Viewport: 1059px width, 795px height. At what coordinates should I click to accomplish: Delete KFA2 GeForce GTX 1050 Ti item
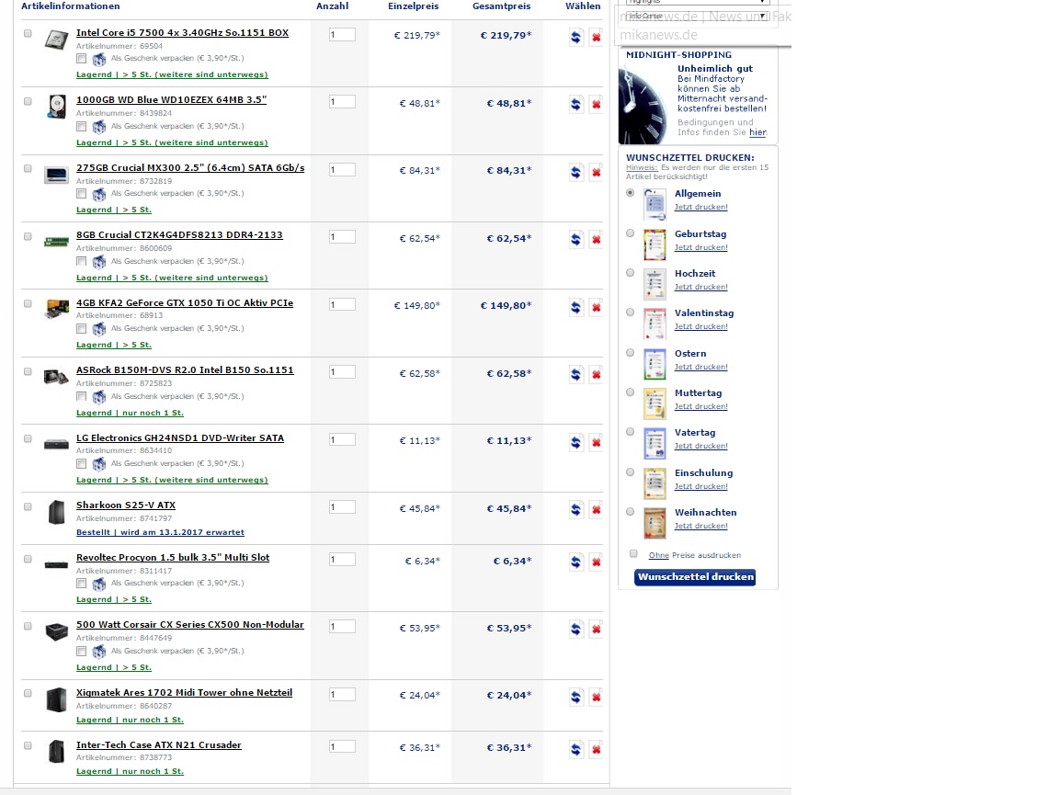pyautogui.click(x=597, y=307)
